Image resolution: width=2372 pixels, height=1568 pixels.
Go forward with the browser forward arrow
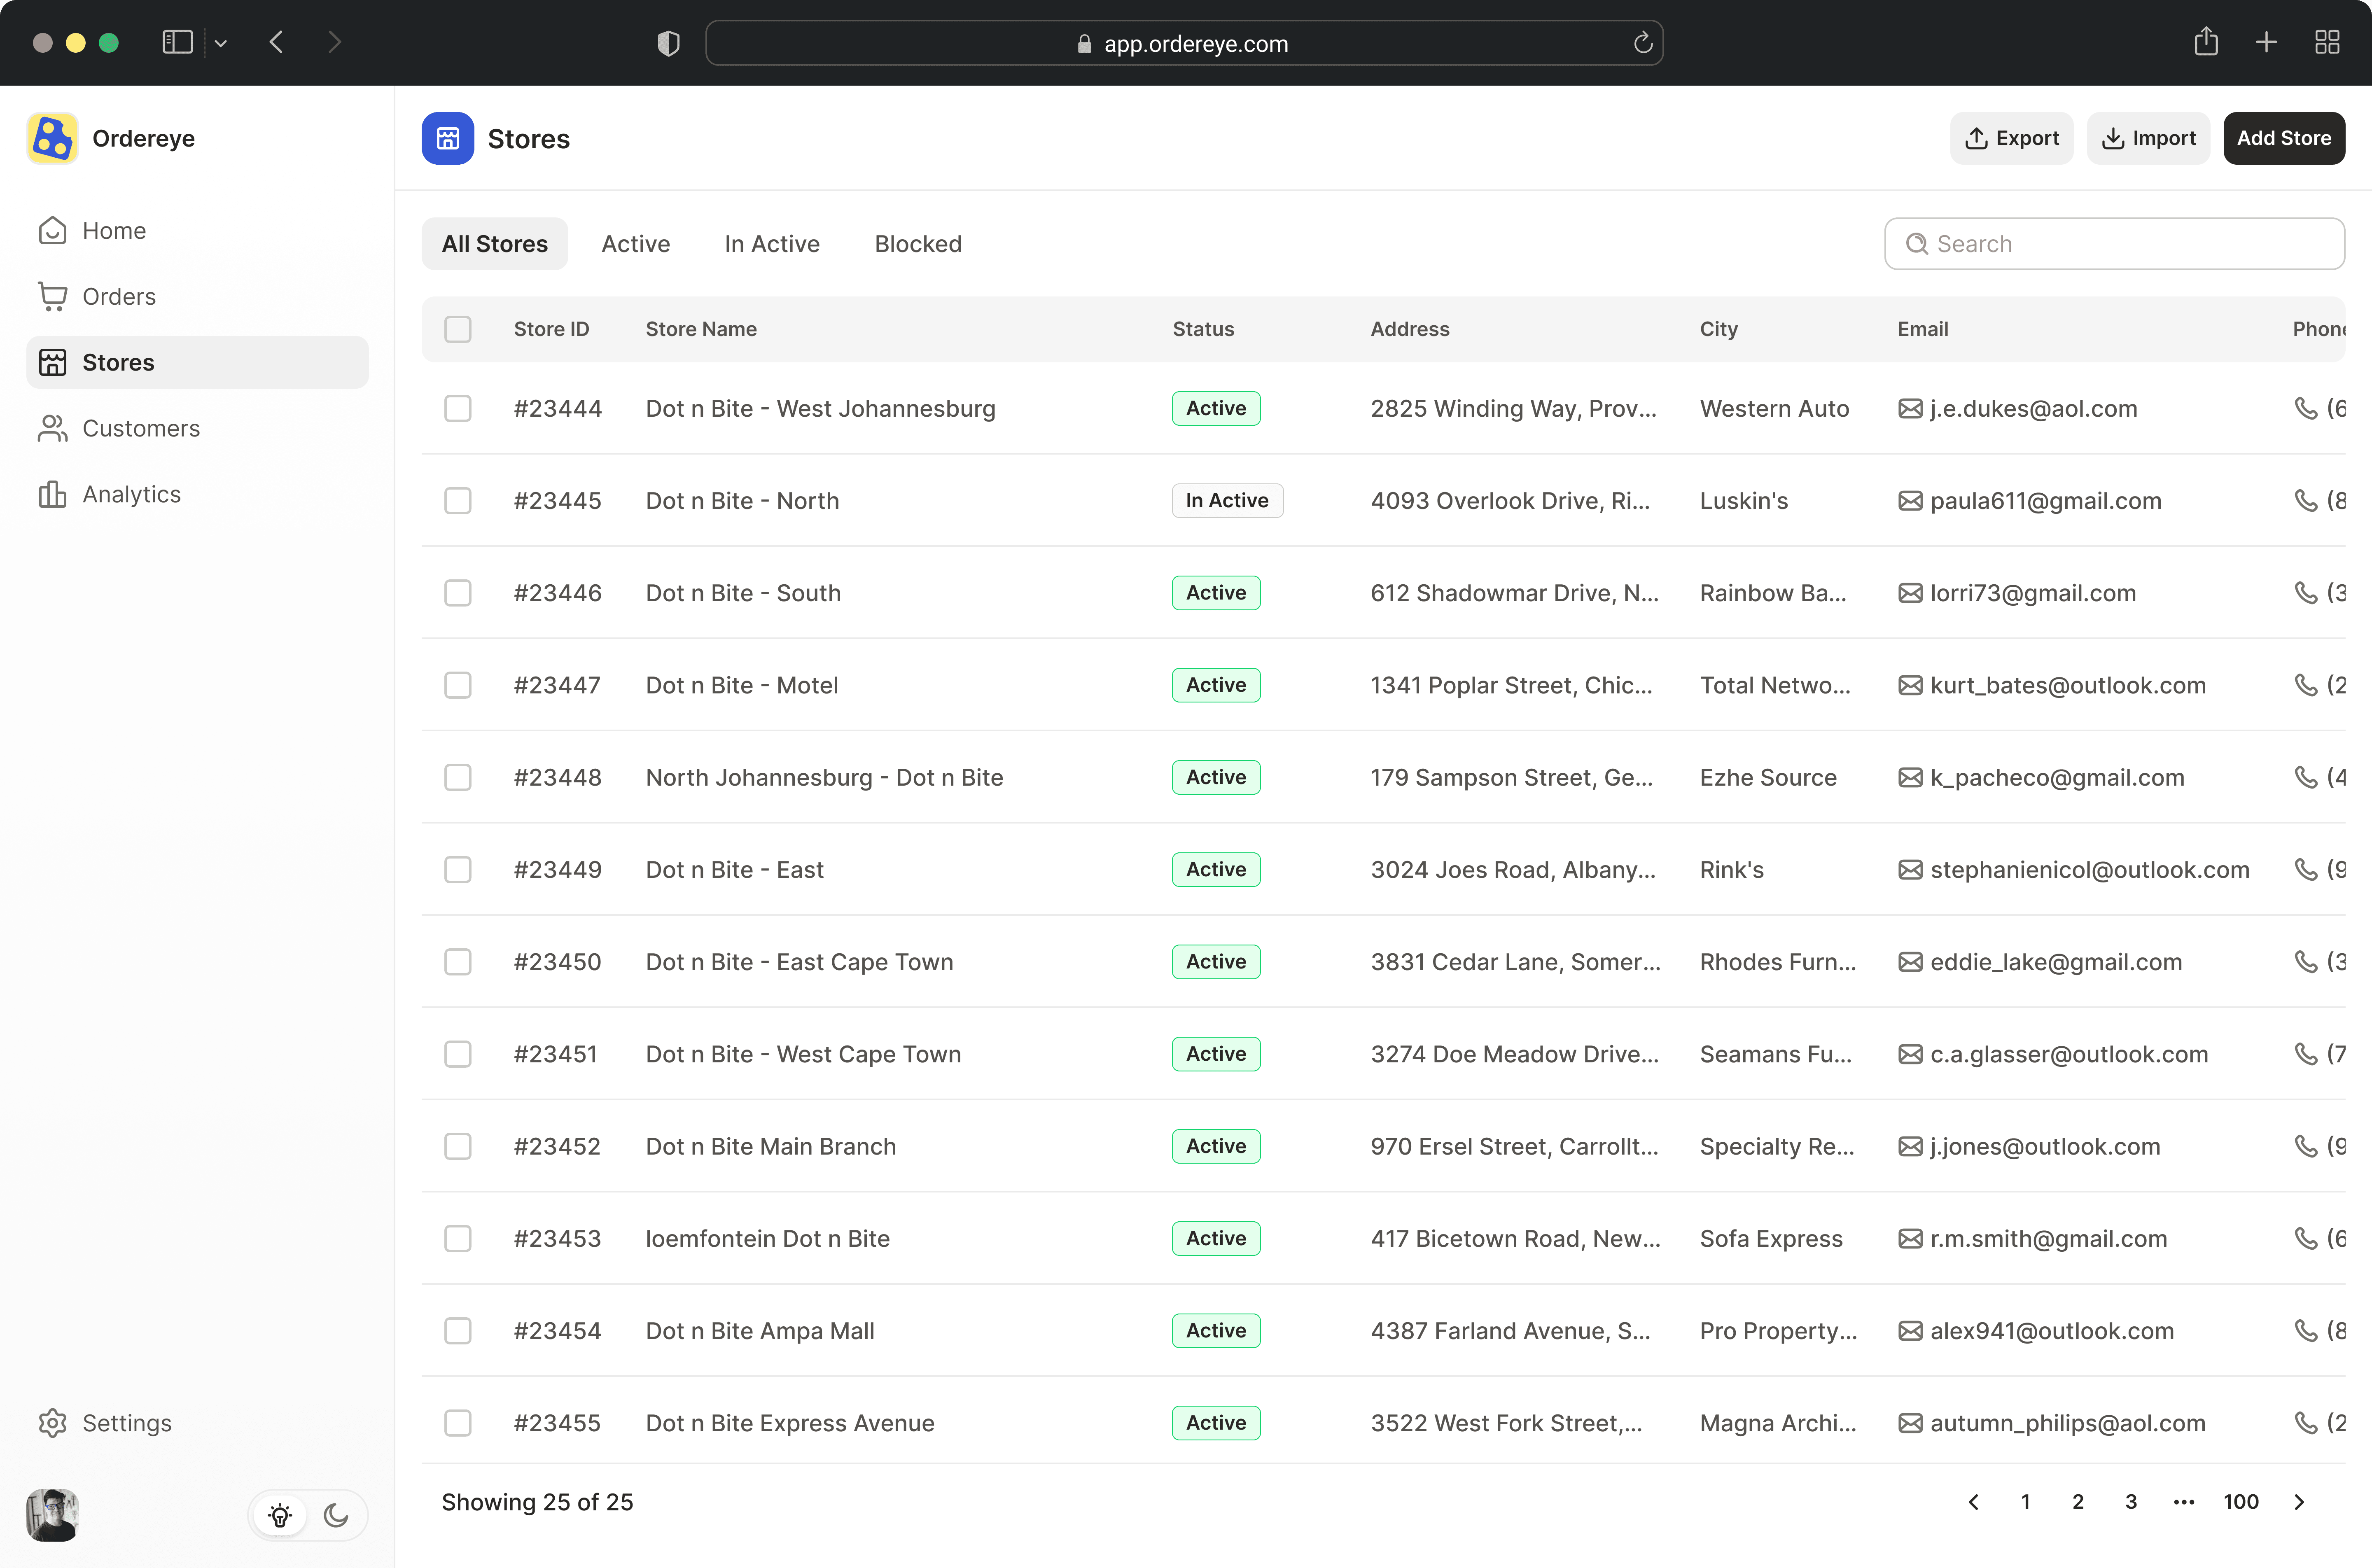[335, 42]
